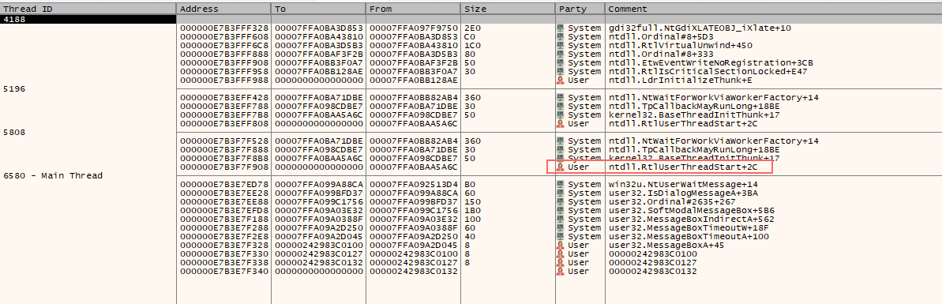The height and width of the screenshot is (304, 942).
Task: Click System icon beside user32.SoftModalMessageBox+5B6
Action: (x=561, y=211)
